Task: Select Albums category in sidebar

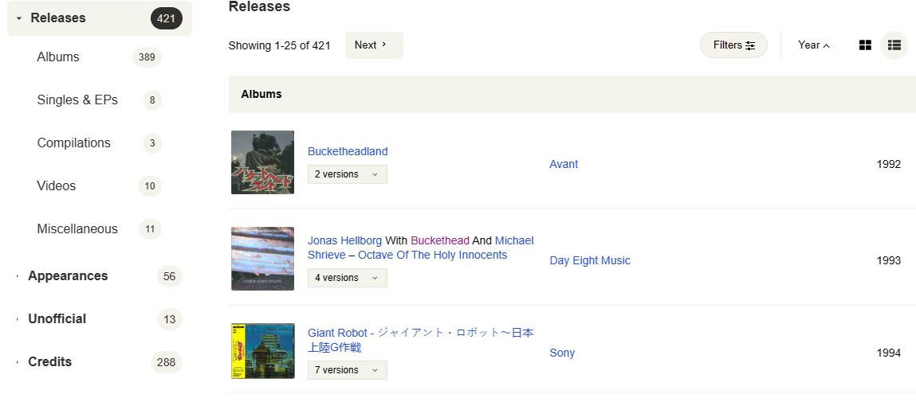Action: 58,57
